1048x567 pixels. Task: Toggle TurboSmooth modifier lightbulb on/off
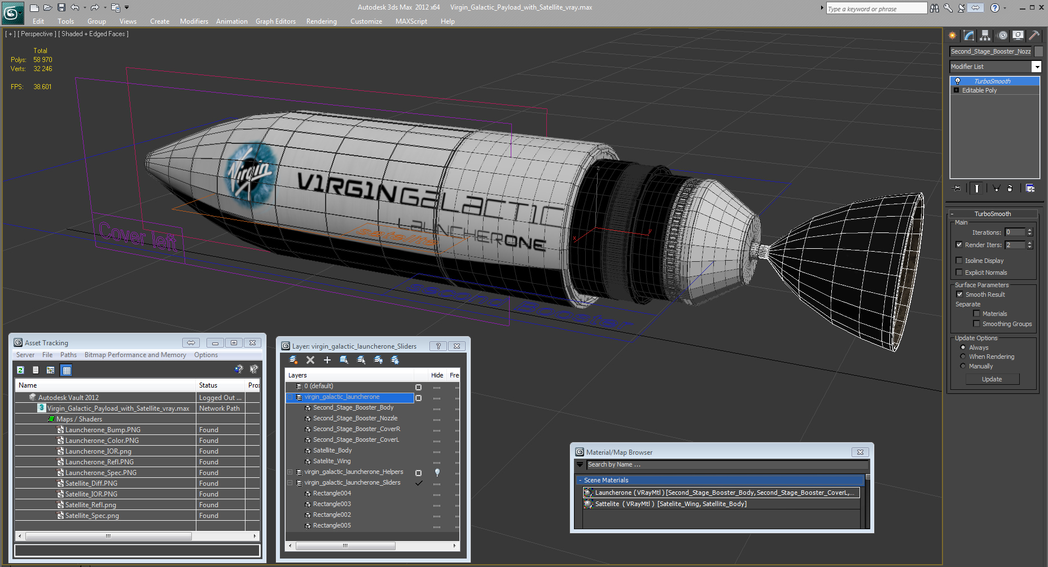click(958, 81)
